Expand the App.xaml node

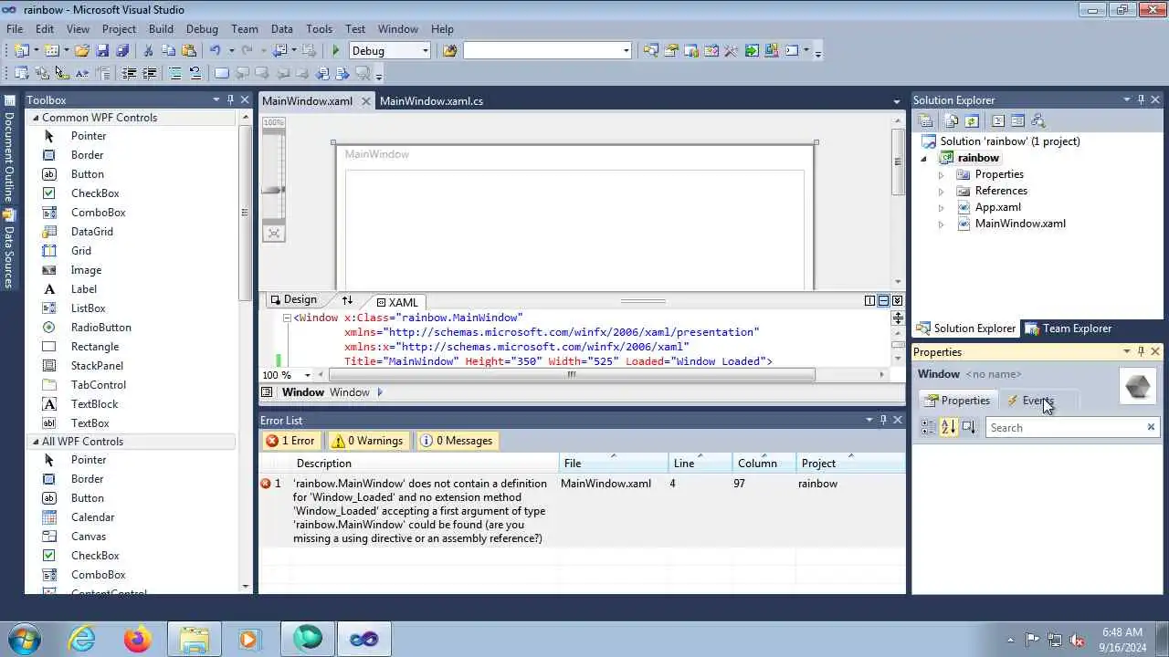[942, 208]
